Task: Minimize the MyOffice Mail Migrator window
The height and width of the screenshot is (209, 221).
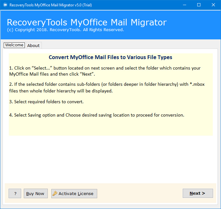Action: [185, 5]
